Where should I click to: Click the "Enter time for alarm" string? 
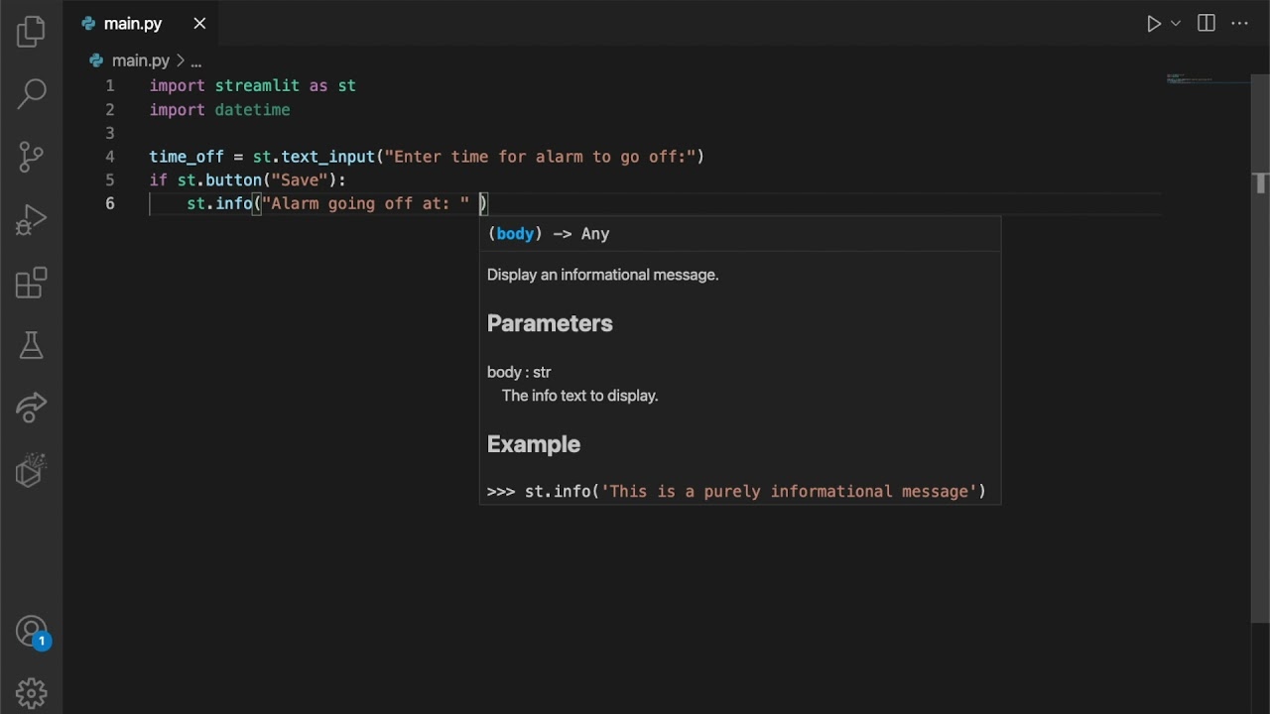click(x=540, y=157)
